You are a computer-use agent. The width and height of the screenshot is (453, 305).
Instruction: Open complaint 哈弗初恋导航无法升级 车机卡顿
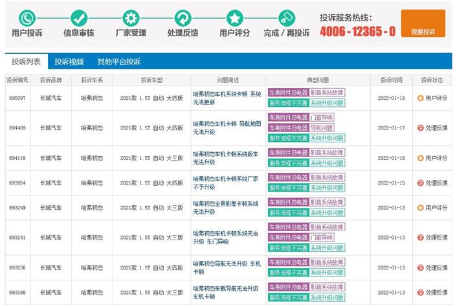pos(226,267)
